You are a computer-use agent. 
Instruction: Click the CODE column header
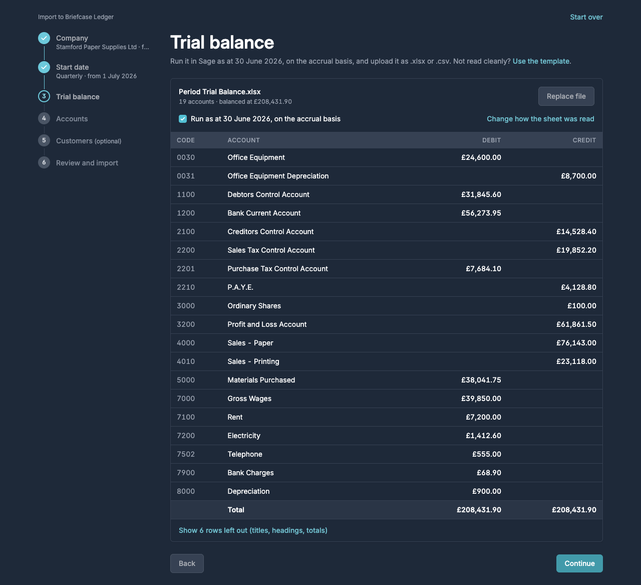[186, 140]
